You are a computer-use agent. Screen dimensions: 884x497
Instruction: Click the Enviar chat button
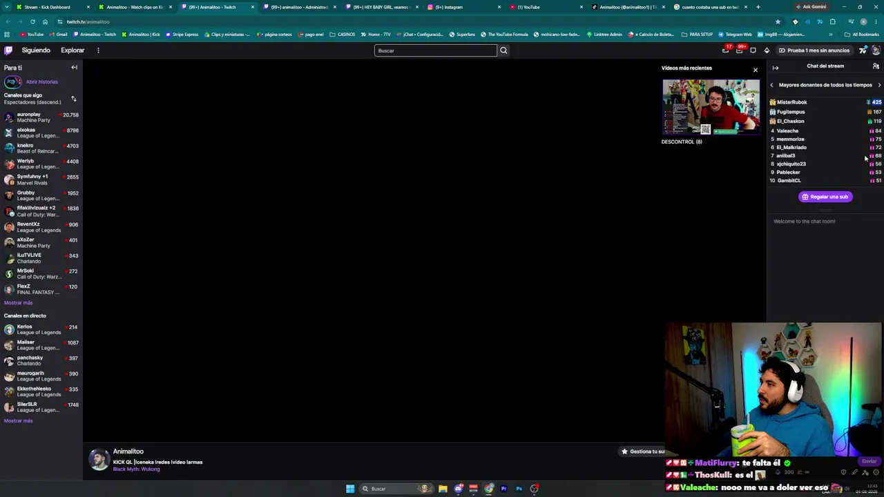(x=869, y=461)
